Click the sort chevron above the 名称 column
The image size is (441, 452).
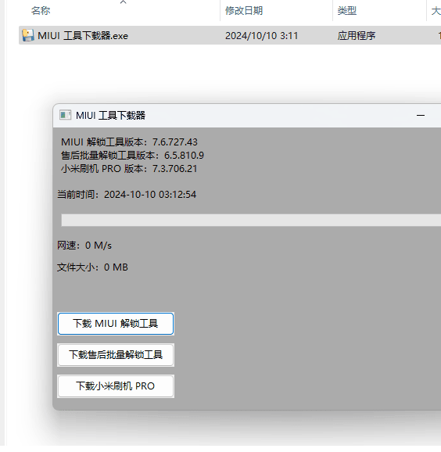pos(123,2)
